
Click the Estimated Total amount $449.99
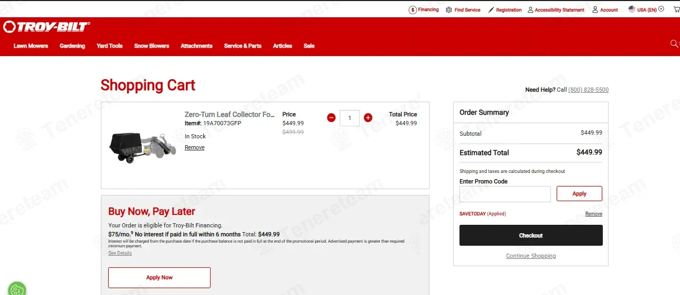(x=589, y=152)
